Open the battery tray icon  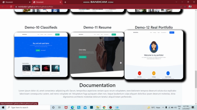pos(172,107)
